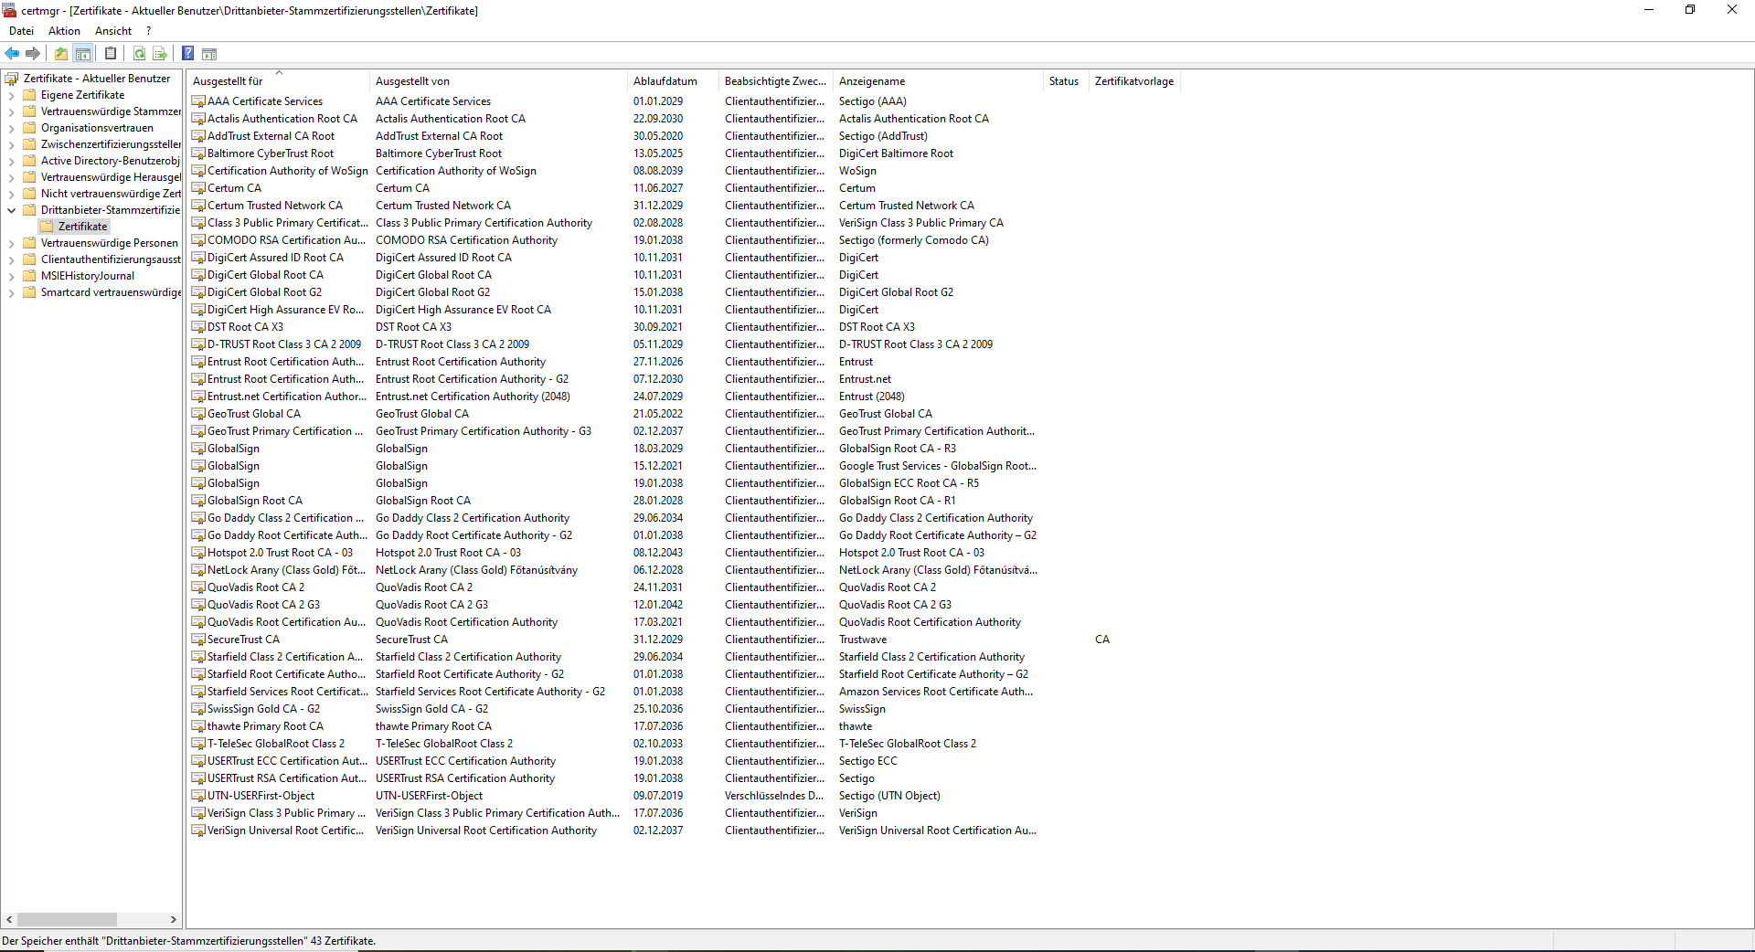Collapse the Drittanbieter-Stammzertifizierungsstellen node

tap(11, 210)
